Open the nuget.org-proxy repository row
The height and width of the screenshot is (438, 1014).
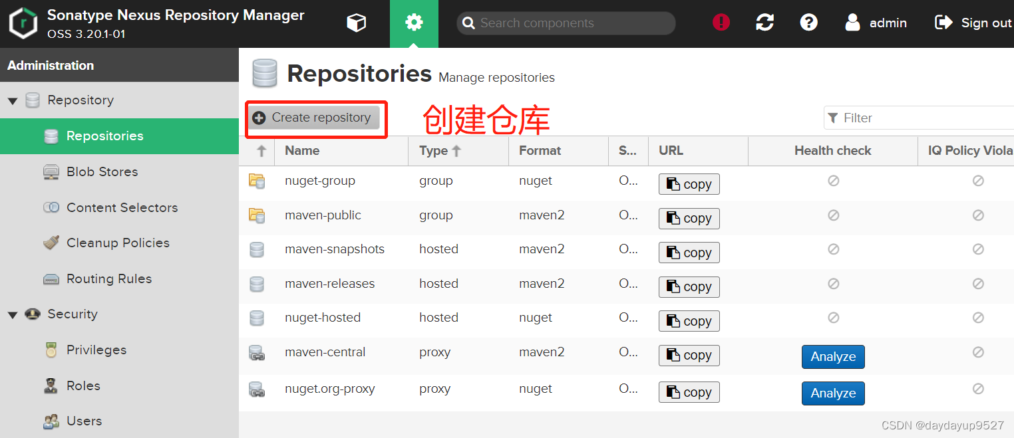point(626,393)
